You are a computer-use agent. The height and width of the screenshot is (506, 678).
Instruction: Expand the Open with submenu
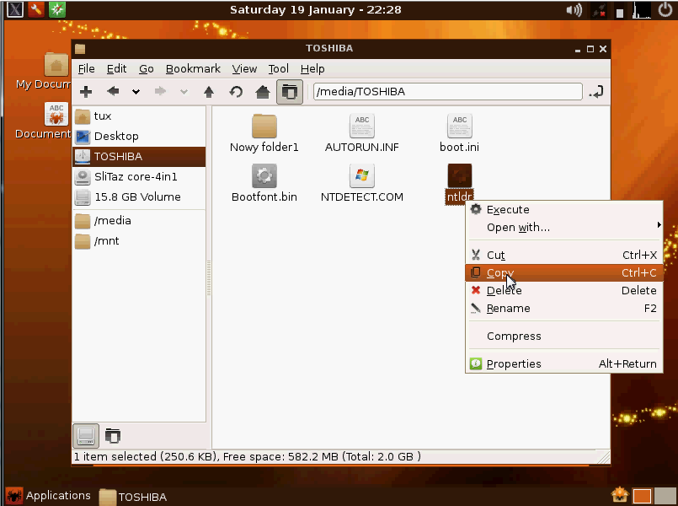tap(563, 228)
